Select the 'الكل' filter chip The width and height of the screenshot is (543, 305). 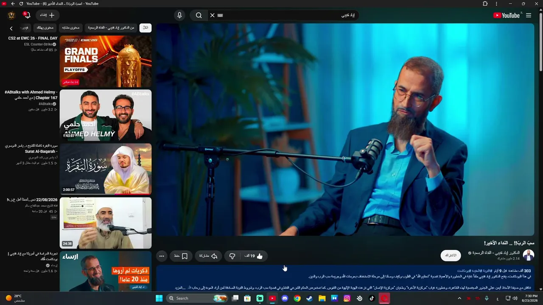pyautogui.click(x=145, y=28)
